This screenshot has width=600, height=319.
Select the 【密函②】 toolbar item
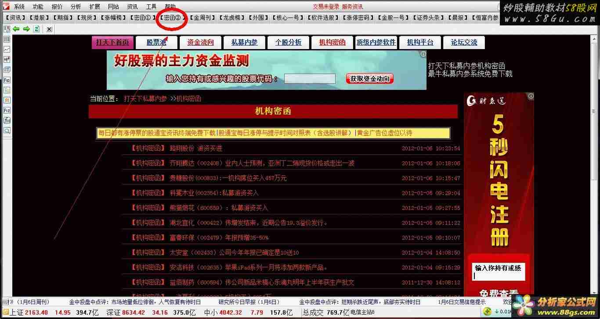(x=172, y=18)
